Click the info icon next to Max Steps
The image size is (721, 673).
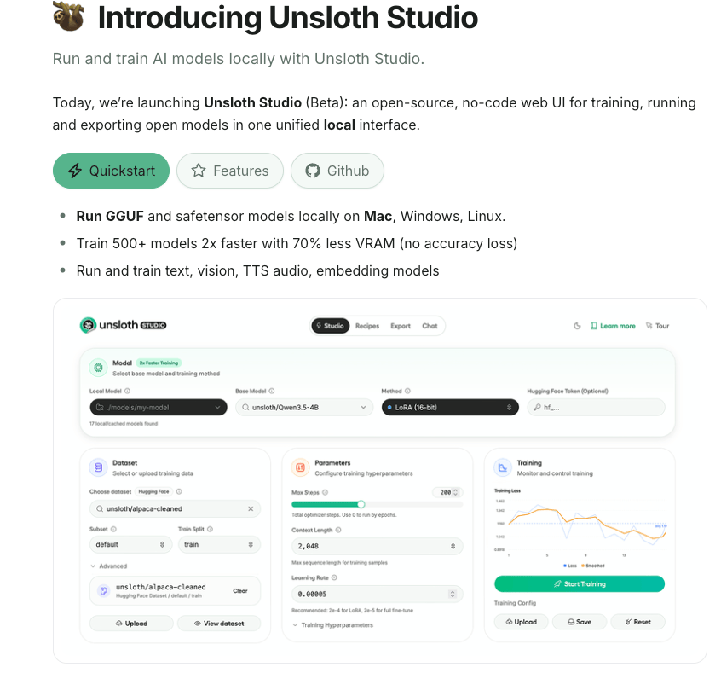(x=325, y=492)
